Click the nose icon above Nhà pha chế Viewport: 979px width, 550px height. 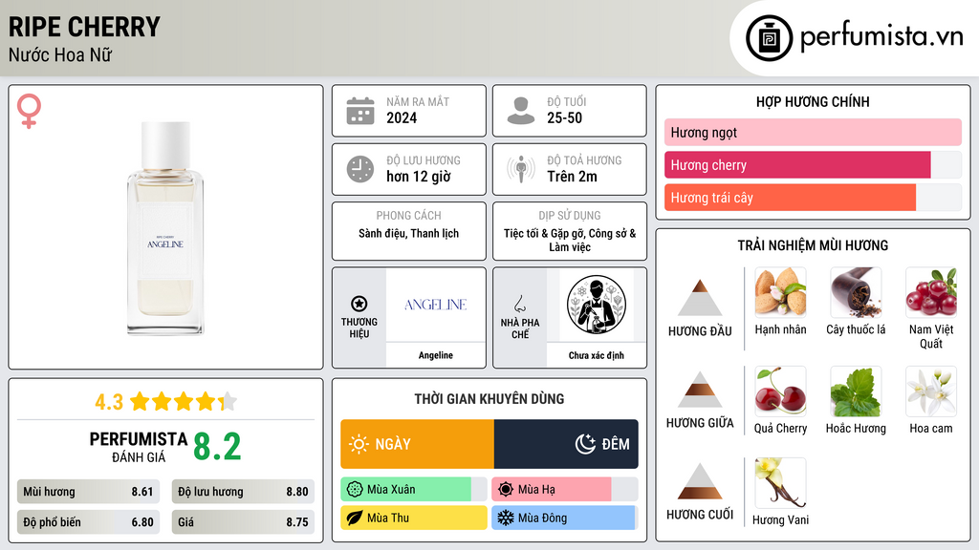(519, 304)
